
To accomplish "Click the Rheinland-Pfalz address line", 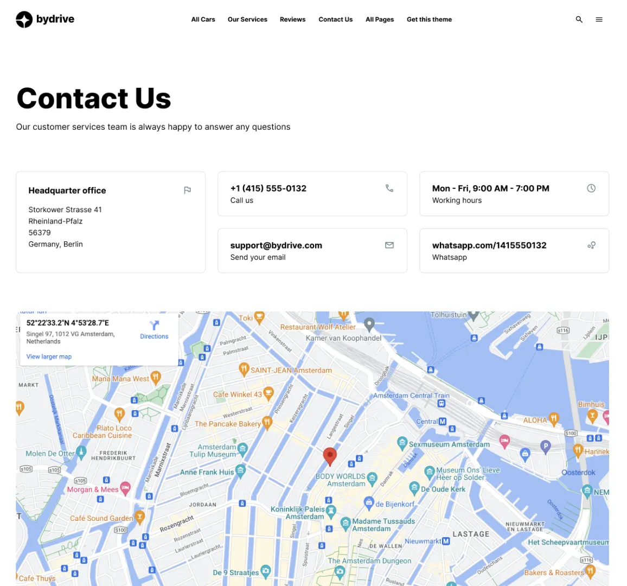I will coord(55,221).
